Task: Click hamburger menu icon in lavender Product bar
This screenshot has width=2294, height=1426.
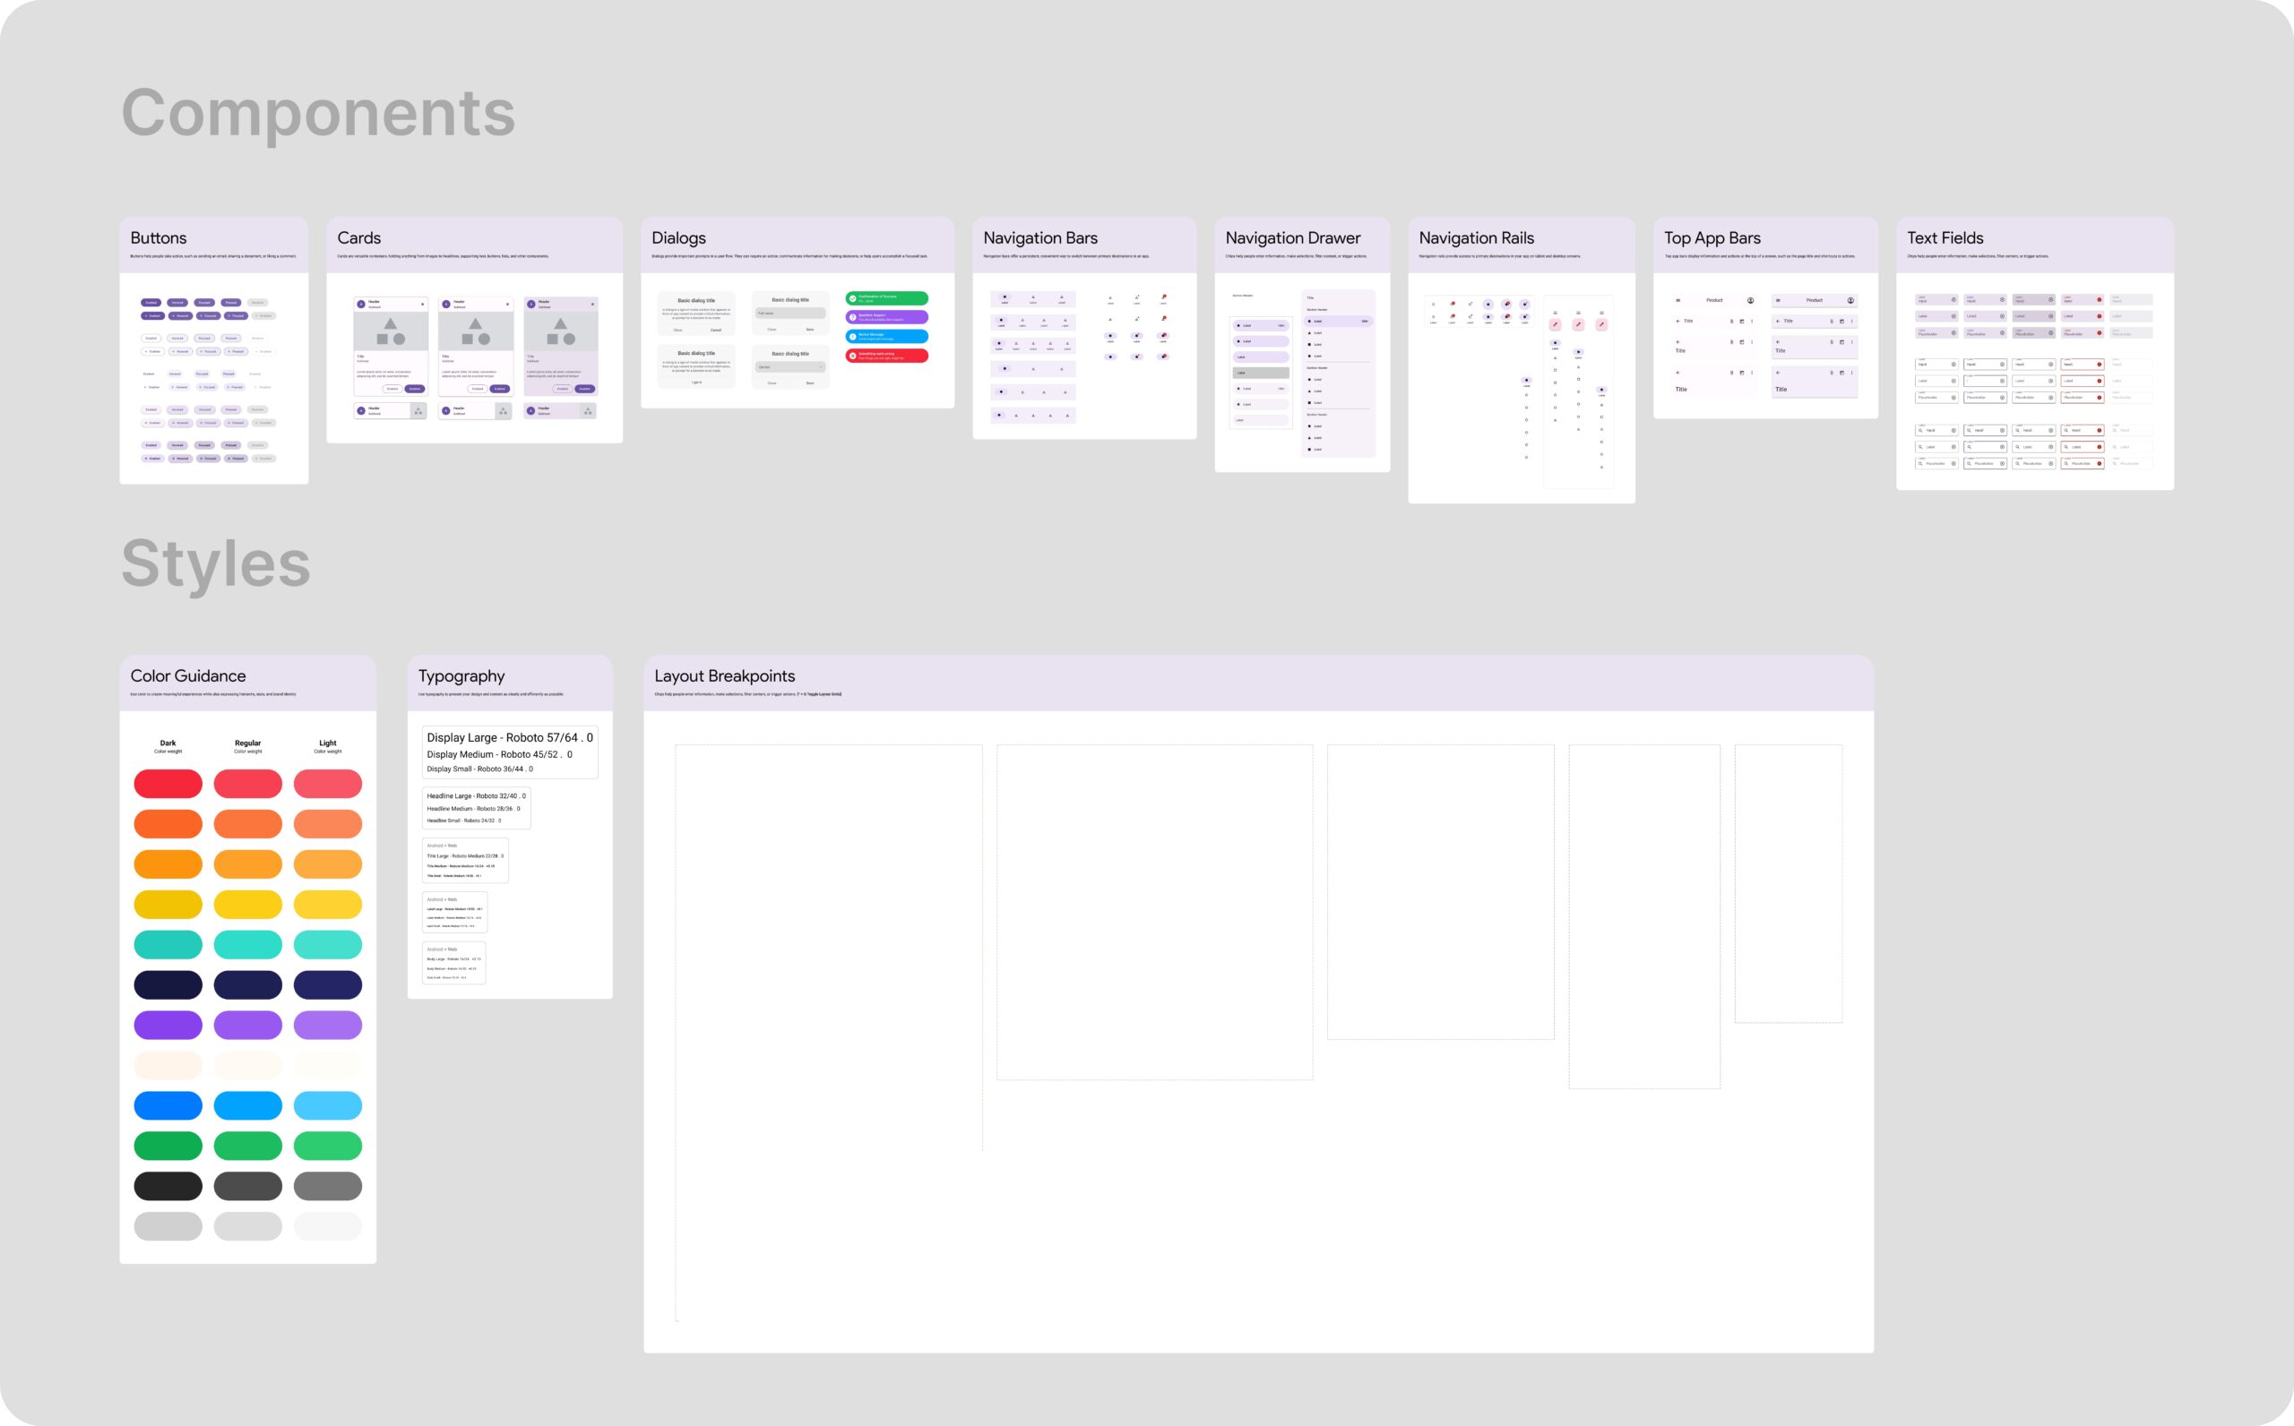Action: [x=1778, y=301]
